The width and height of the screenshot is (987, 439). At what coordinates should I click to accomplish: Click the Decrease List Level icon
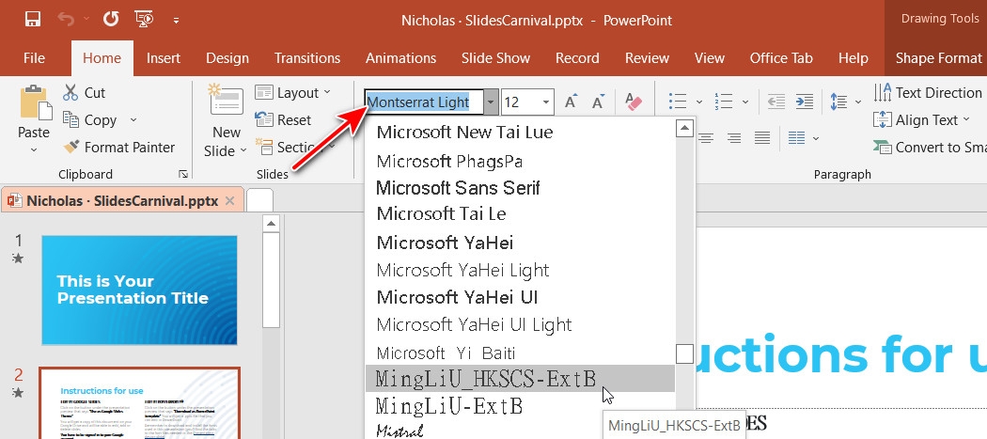point(776,102)
